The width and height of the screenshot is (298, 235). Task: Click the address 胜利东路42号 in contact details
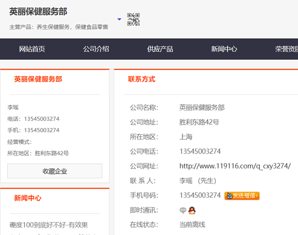(199, 122)
